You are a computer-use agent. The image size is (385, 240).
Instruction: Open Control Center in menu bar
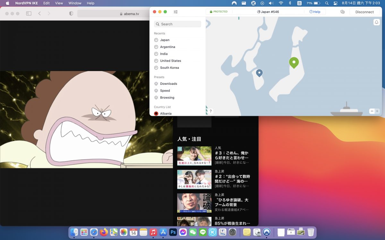pos(336,3)
